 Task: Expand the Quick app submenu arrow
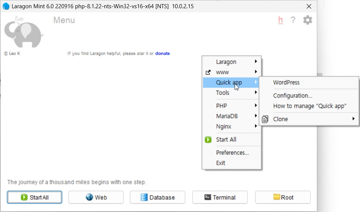256,82
